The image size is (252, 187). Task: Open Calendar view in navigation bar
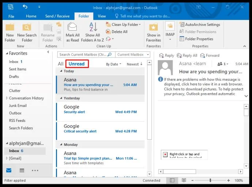pos(22,170)
